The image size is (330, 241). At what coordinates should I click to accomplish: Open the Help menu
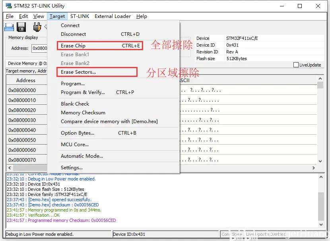tap(142, 16)
